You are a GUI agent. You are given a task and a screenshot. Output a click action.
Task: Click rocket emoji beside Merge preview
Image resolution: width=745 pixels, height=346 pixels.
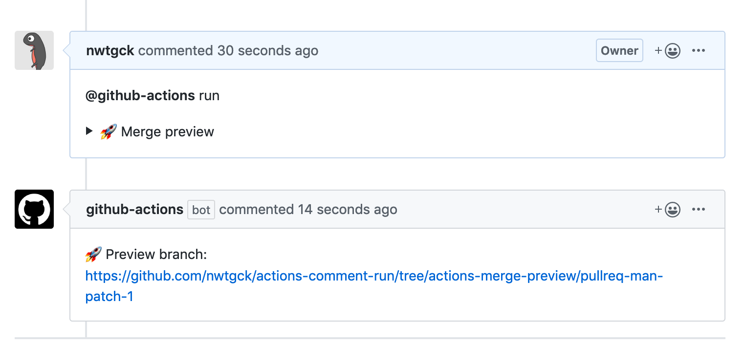pos(108,132)
